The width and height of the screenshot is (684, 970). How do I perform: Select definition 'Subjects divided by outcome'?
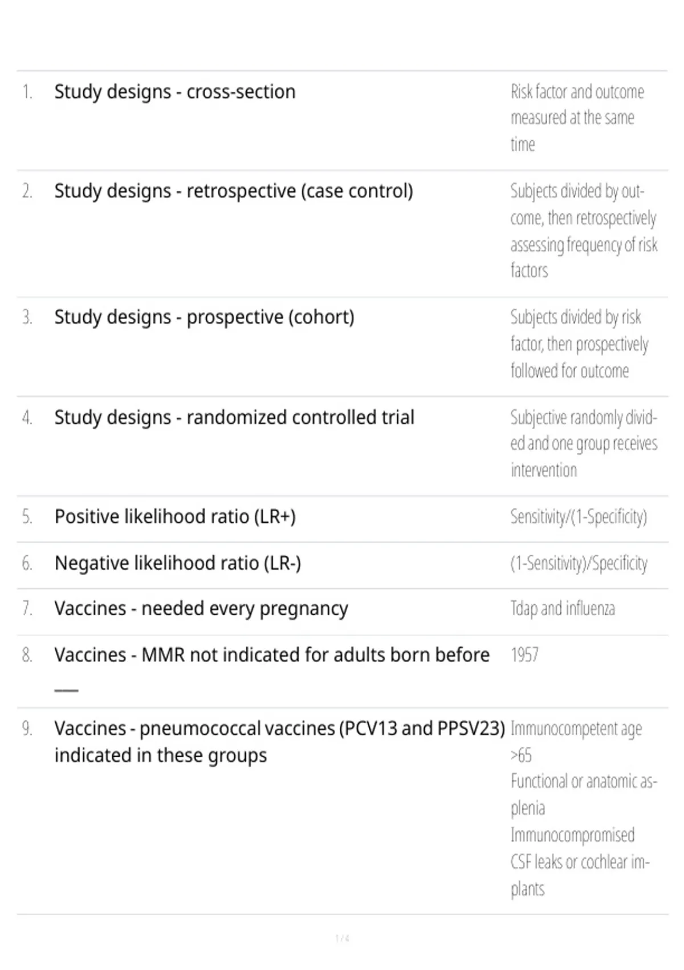tap(584, 231)
